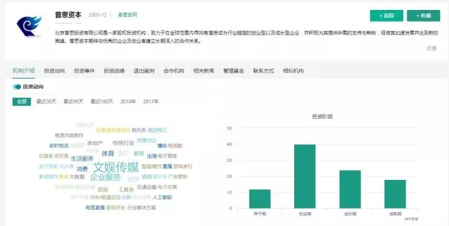Click the 广告营销 word cloud tag
Image resolution: width=449 pixels, height=226 pixels.
pos(178,177)
